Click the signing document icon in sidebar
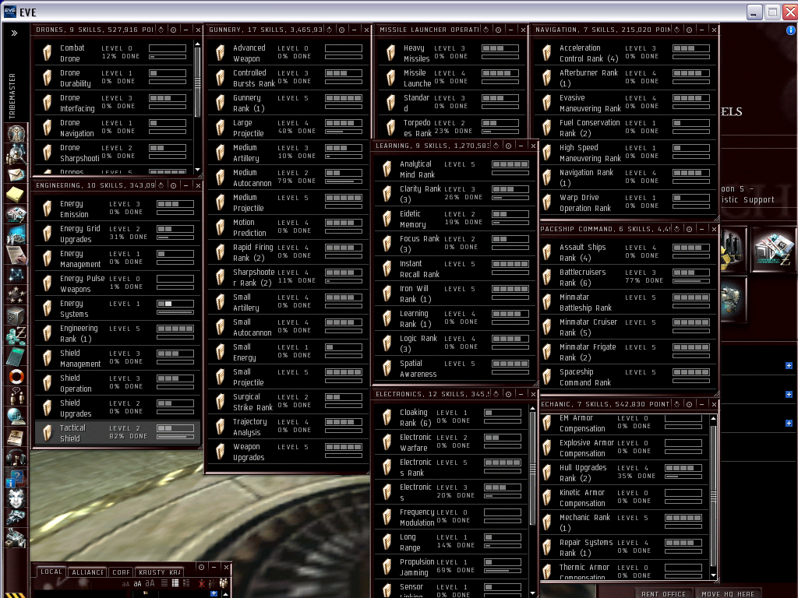This screenshot has width=798, height=598. tap(16, 255)
